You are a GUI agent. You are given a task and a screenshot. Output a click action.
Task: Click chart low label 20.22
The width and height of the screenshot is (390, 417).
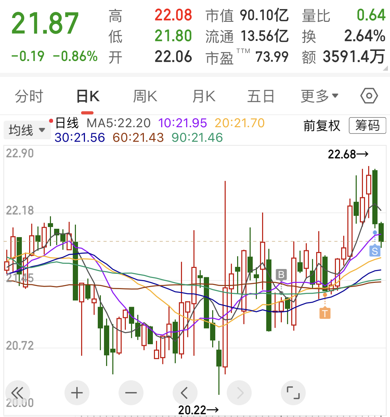pos(198,410)
